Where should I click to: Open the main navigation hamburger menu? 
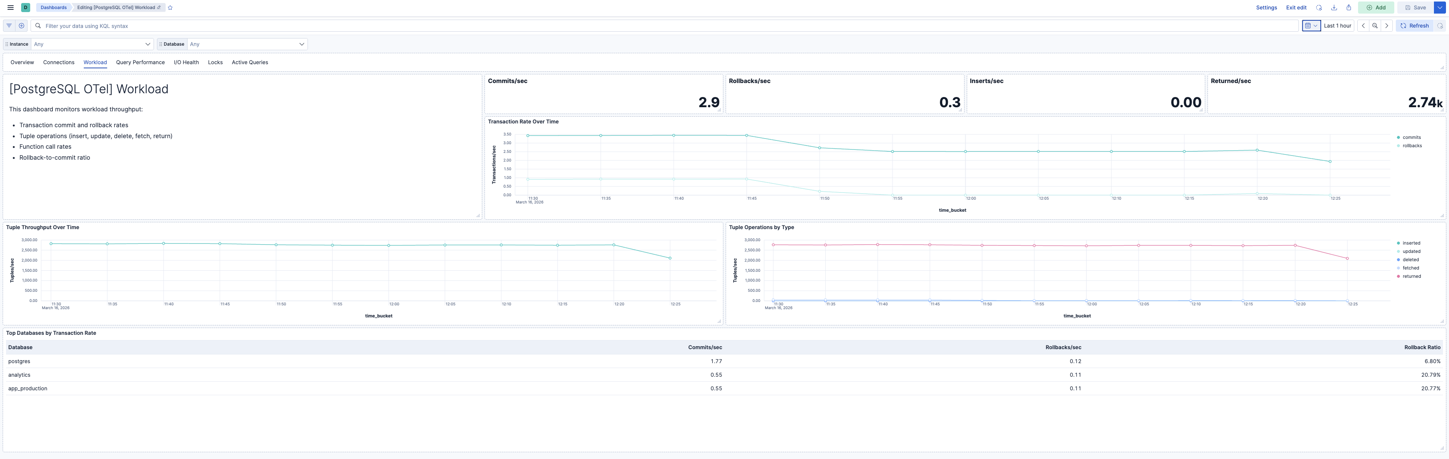tap(9, 7)
